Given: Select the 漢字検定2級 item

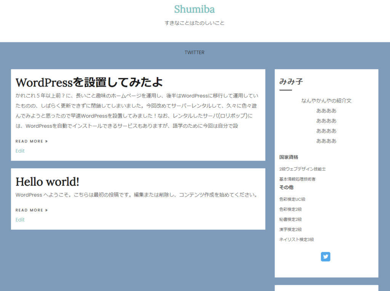Looking at the screenshot, I should tap(290, 230).
